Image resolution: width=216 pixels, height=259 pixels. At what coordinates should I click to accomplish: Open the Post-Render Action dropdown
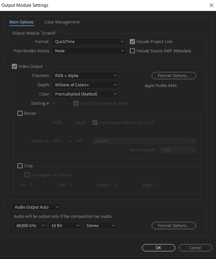(89, 51)
